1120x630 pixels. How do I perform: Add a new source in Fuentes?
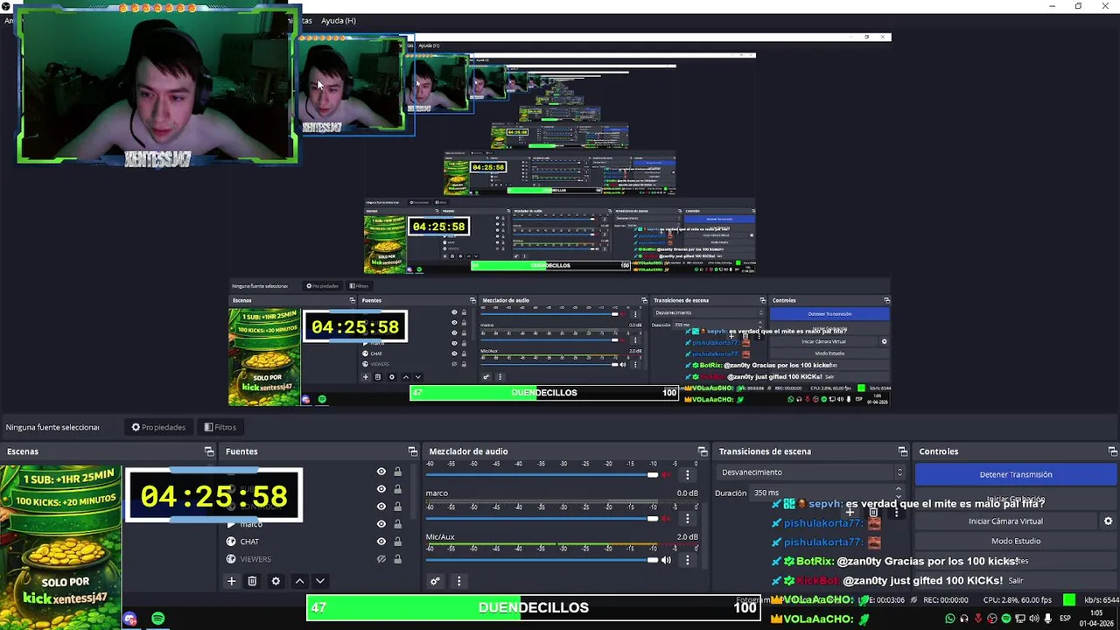click(x=231, y=581)
